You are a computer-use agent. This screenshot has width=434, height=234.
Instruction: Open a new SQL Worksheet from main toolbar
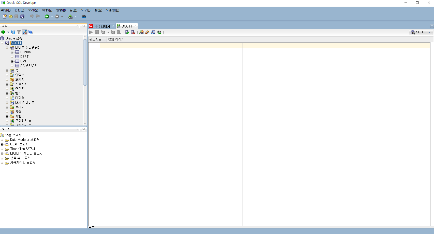point(70,17)
